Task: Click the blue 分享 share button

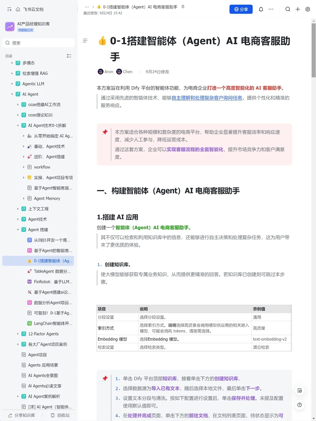Action: coord(241,9)
